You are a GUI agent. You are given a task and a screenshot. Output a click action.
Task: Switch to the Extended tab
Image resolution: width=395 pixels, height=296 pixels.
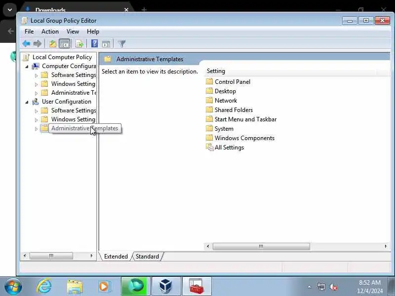click(x=116, y=256)
